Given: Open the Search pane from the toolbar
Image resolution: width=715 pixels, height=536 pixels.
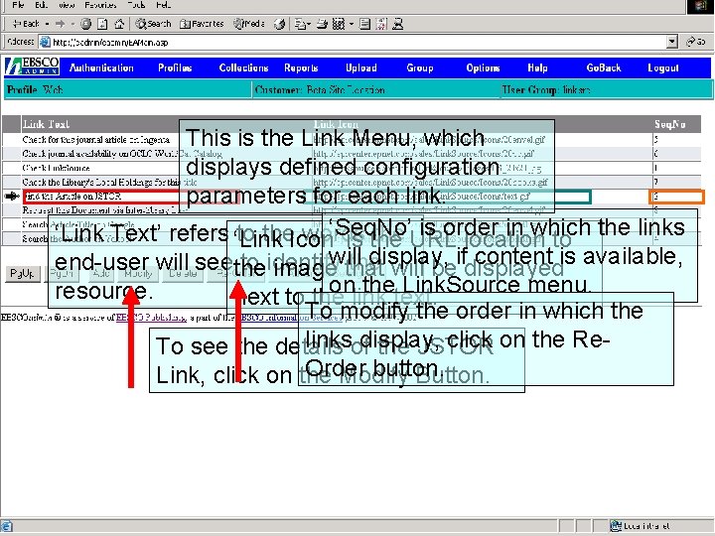Looking at the screenshot, I should [x=153, y=24].
